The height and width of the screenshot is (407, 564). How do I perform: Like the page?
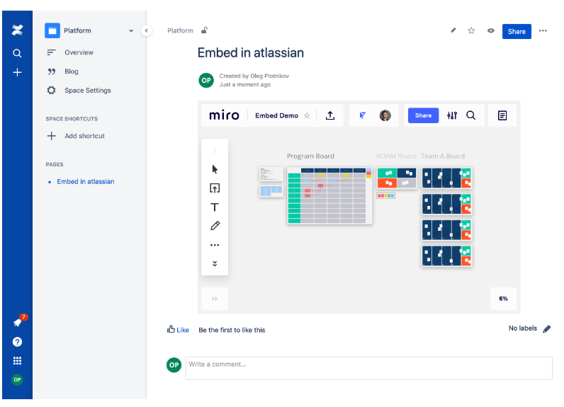pos(178,330)
